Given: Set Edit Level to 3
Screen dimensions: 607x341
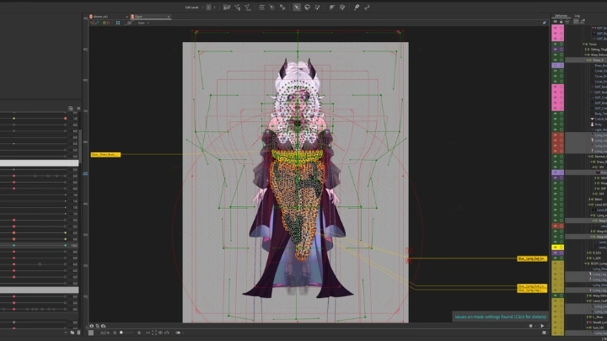Looking at the screenshot, I should 214,7.
